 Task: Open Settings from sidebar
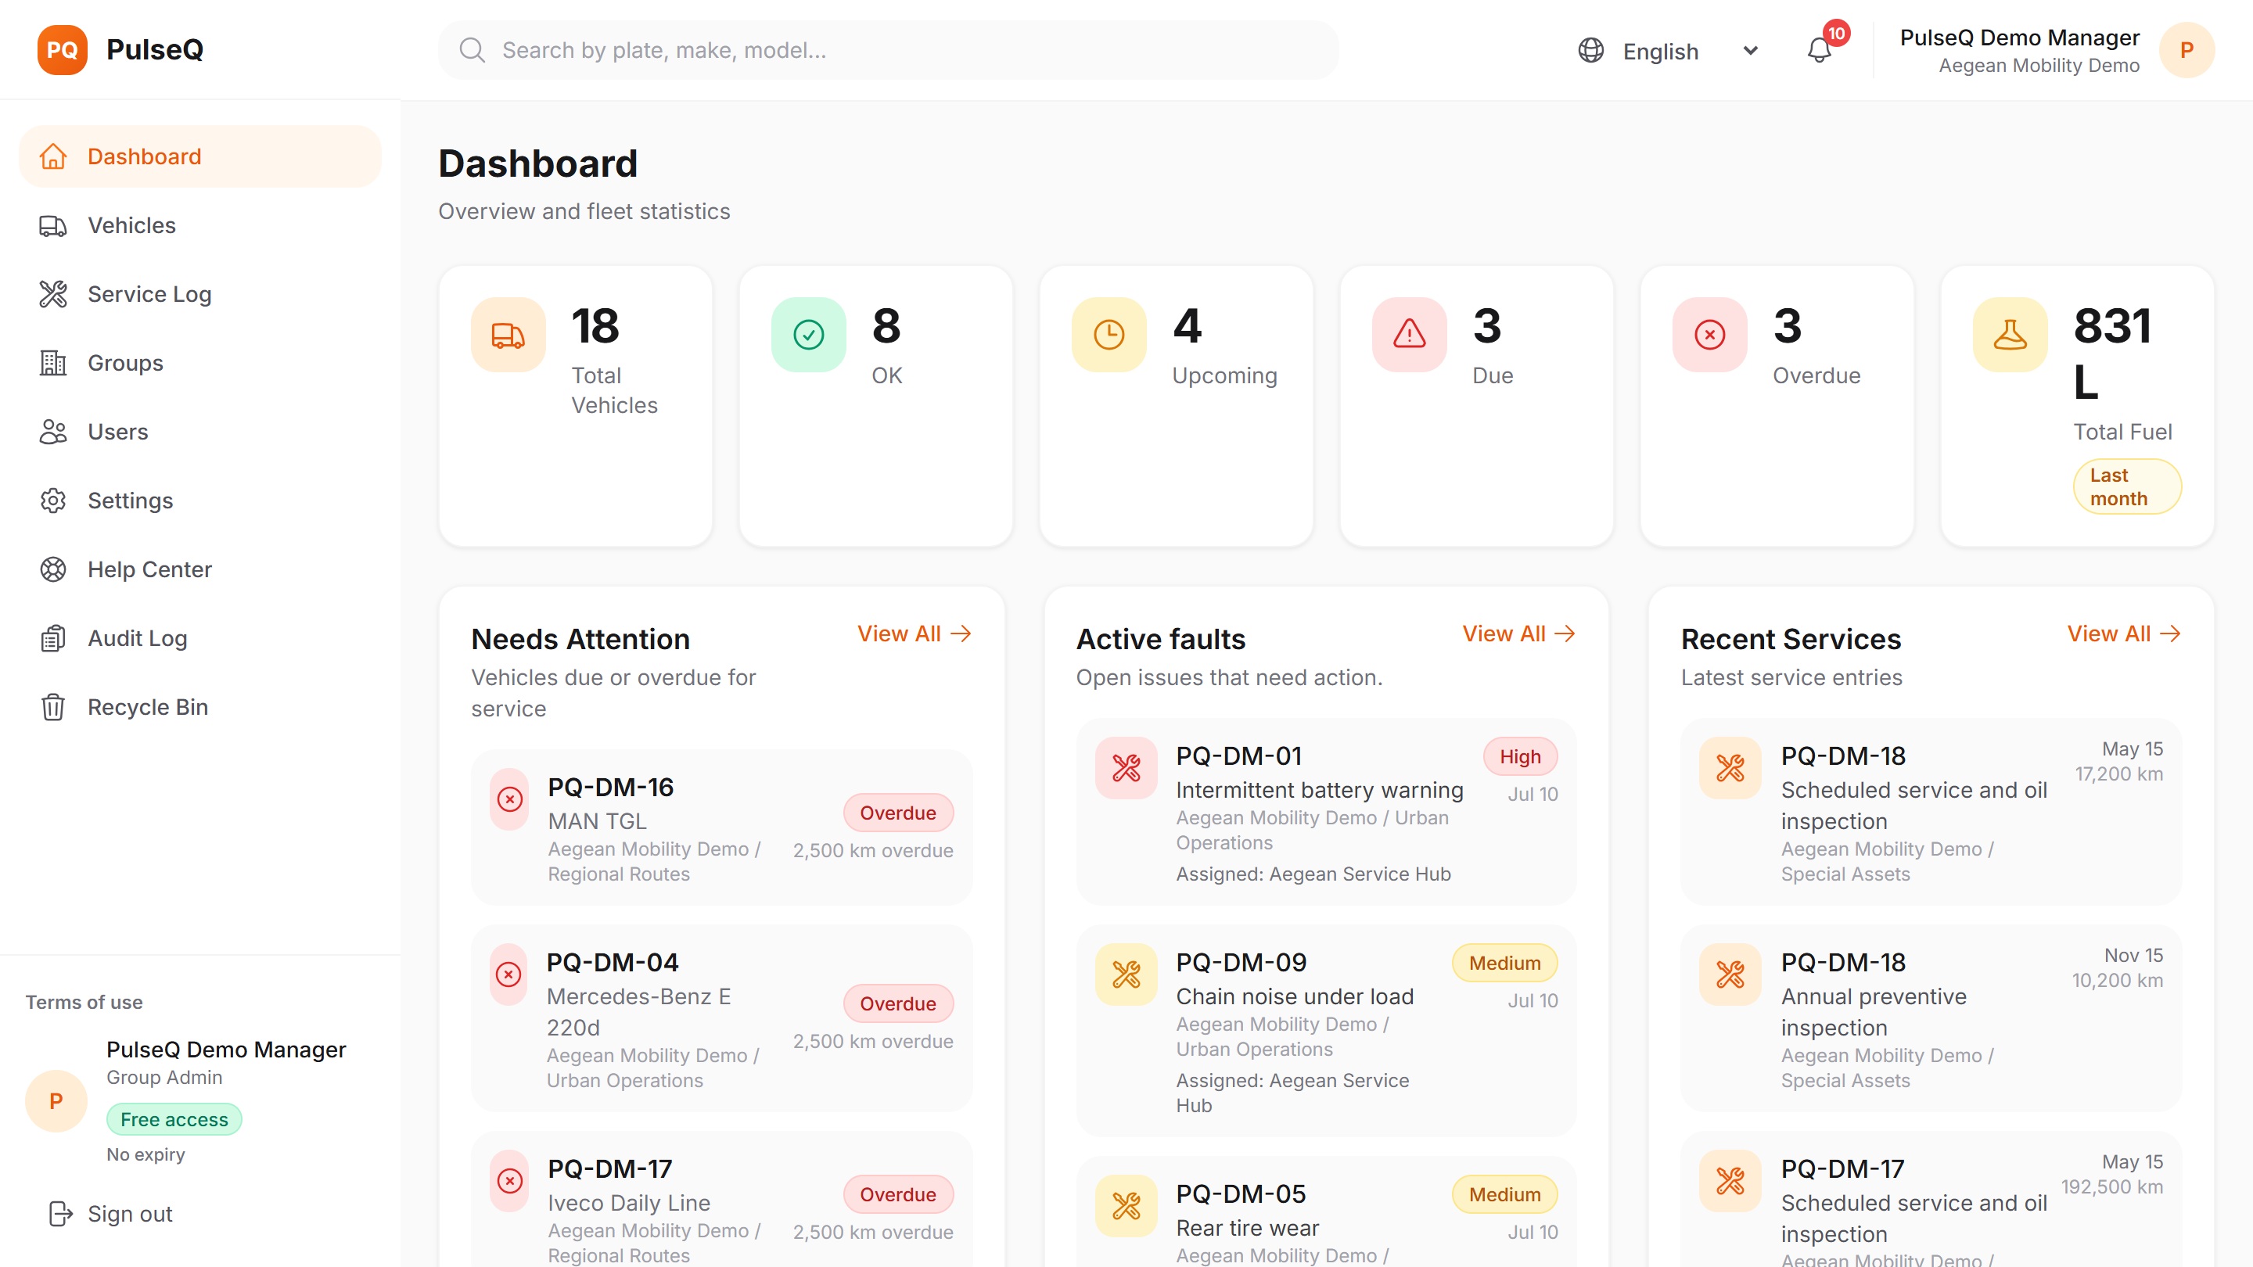pyautogui.click(x=200, y=501)
